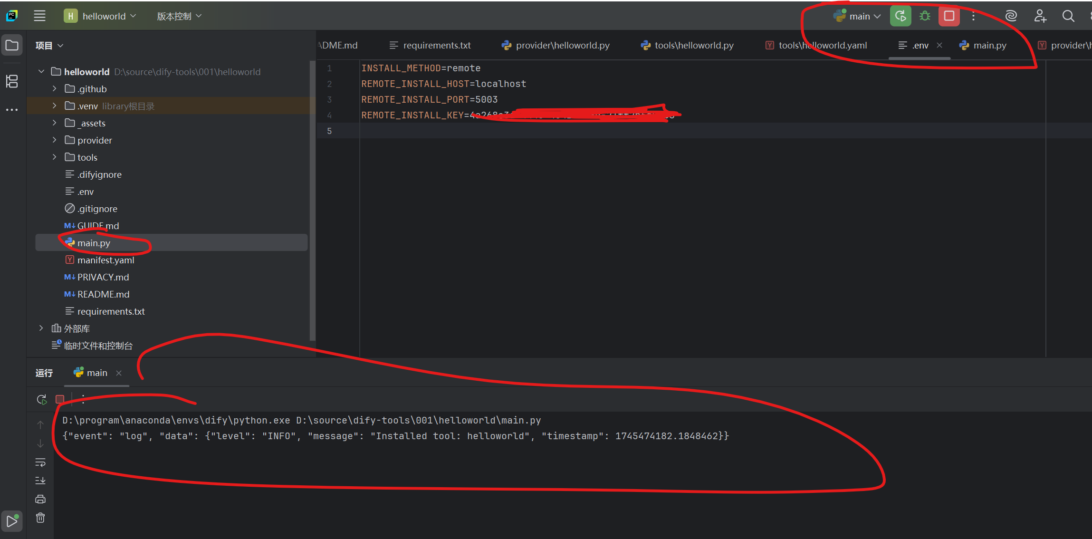This screenshot has height=539, width=1092.
Task: Click the print icon in run console
Action: pyautogui.click(x=40, y=499)
